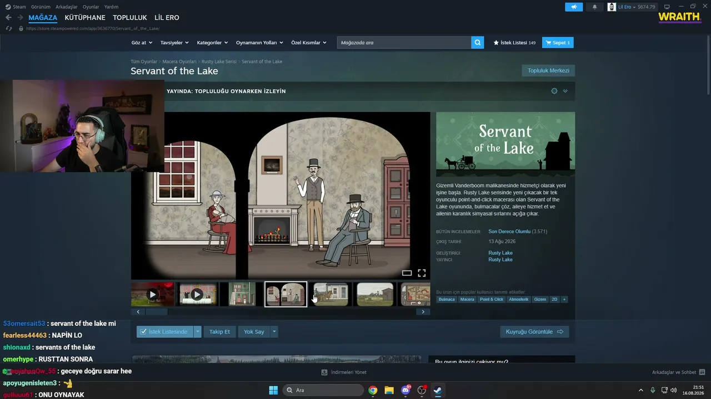Switch to Big Picture mode monitor icon
The image size is (711, 399).
coord(667,7)
